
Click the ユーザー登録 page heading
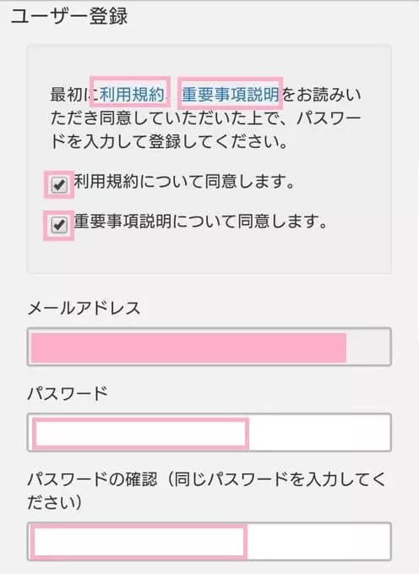69,16
